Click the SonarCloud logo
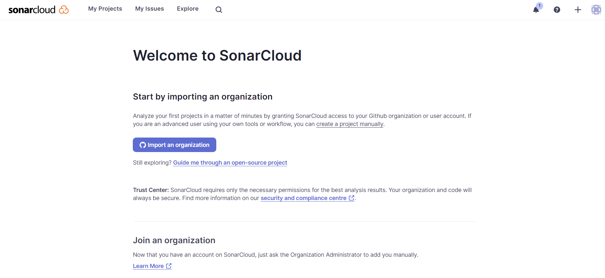 38,10
